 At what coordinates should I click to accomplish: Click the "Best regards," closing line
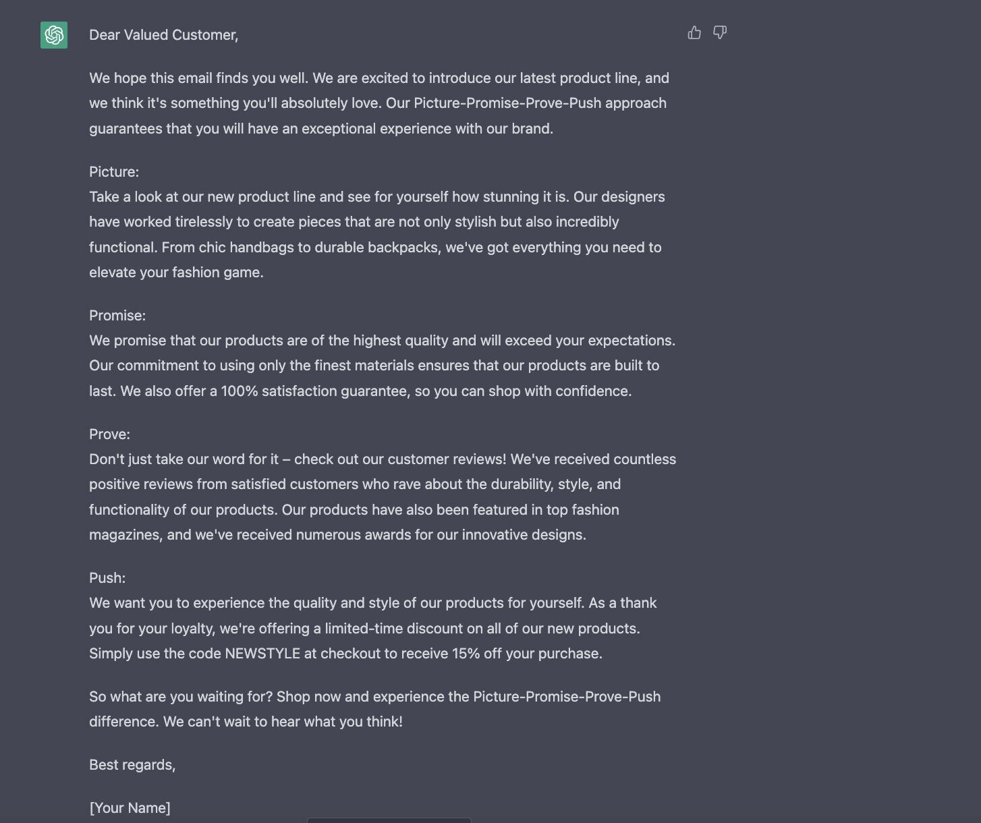point(132,765)
